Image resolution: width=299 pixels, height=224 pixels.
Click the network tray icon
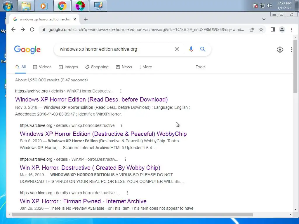point(263,6)
